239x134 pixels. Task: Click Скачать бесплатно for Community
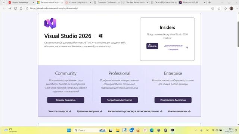pos(66,100)
